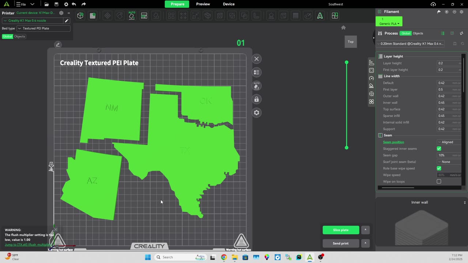Open filament settings gear icon

pos(461,12)
